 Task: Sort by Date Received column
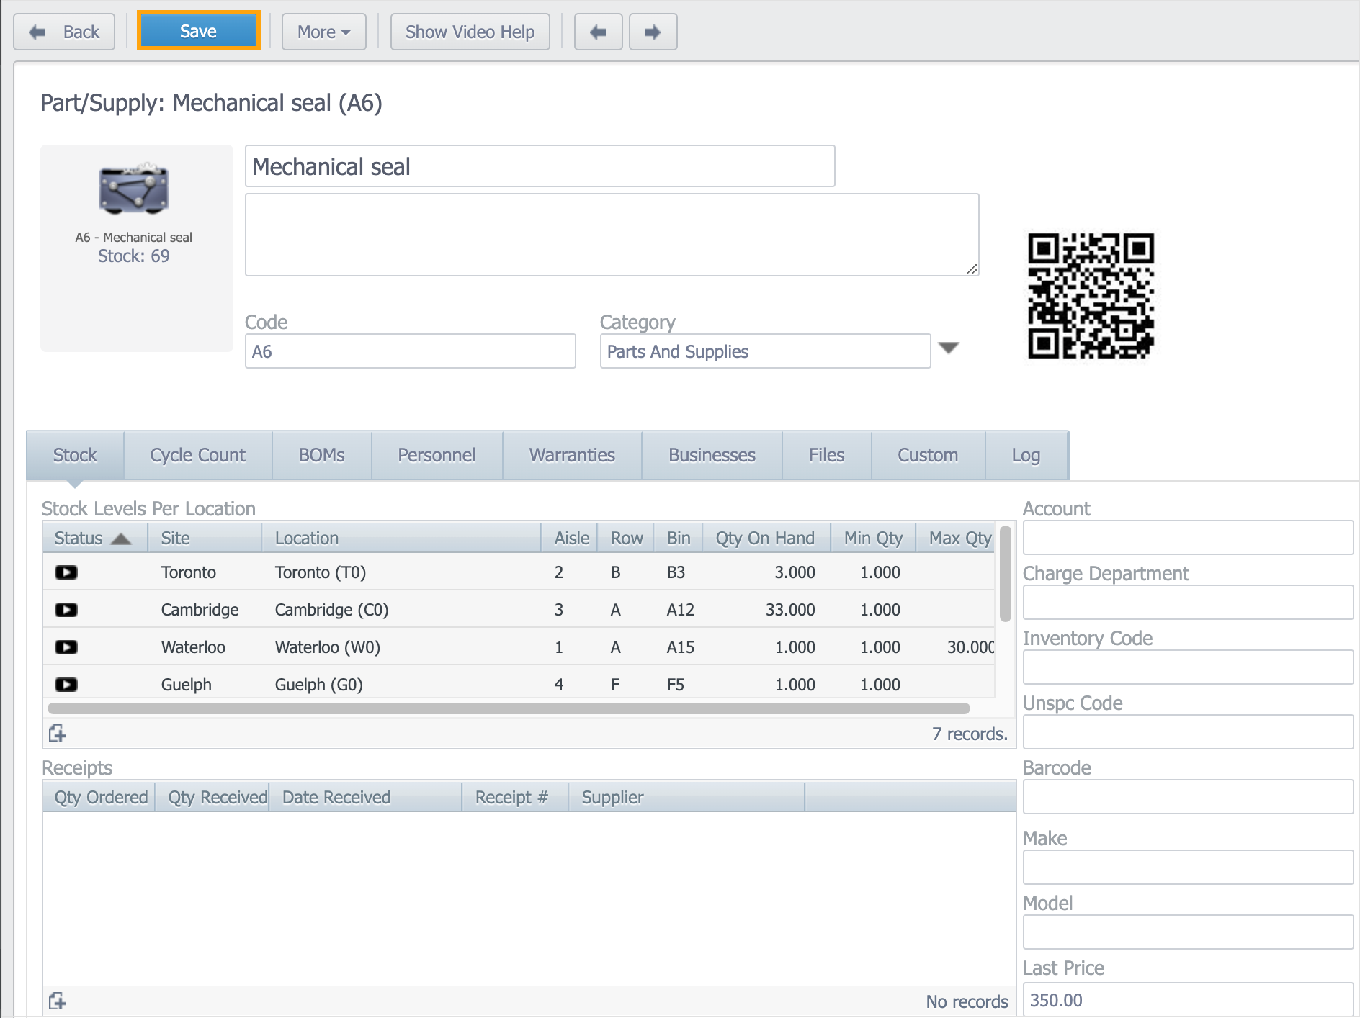click(x=366, y=797)
